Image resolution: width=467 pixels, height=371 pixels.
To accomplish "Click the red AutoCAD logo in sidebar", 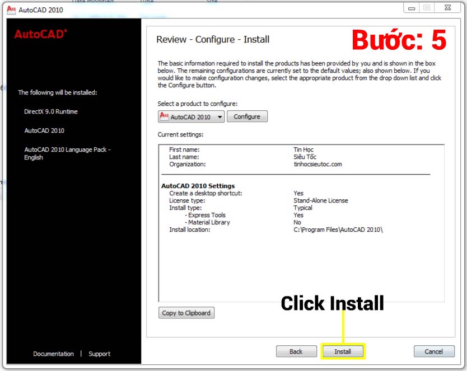I will point(41,34).
